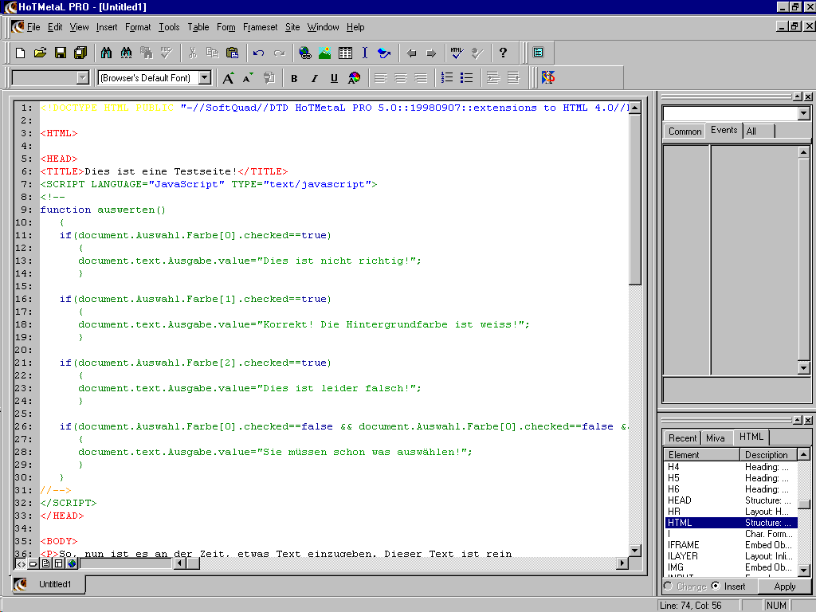
Task: Expand the paragraph style dropdown
Action: click(82, 78)
